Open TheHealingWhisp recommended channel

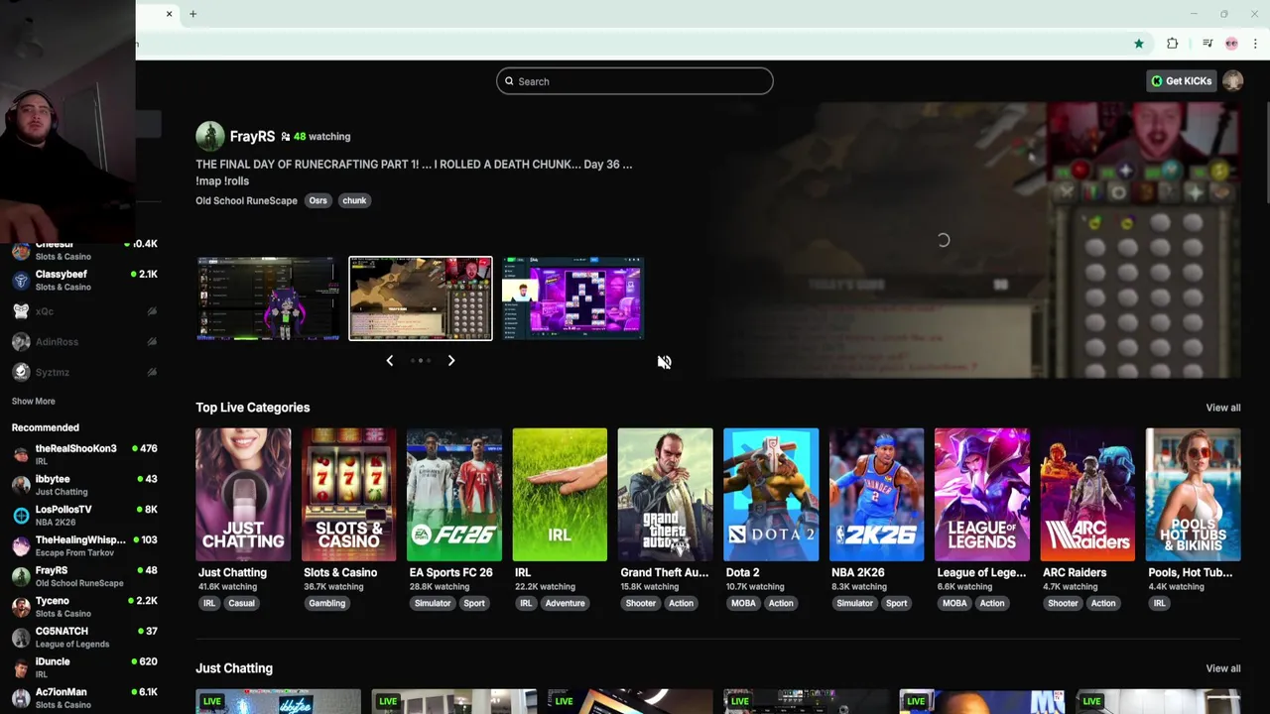[x=84, y=545]
